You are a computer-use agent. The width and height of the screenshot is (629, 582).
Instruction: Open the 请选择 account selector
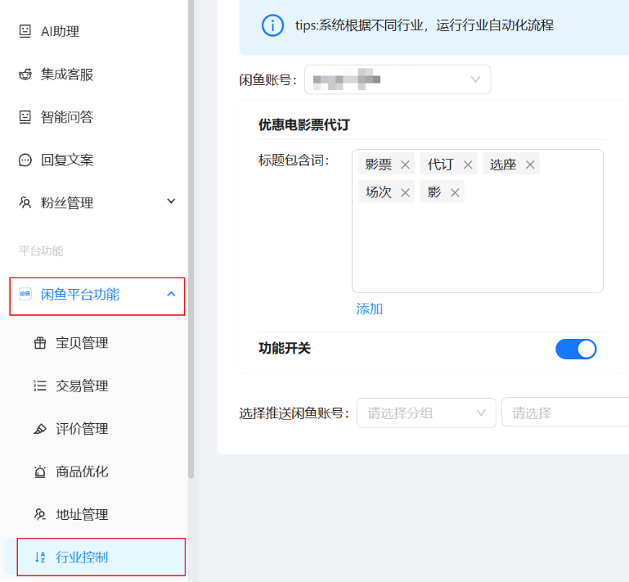click(565, 413)
